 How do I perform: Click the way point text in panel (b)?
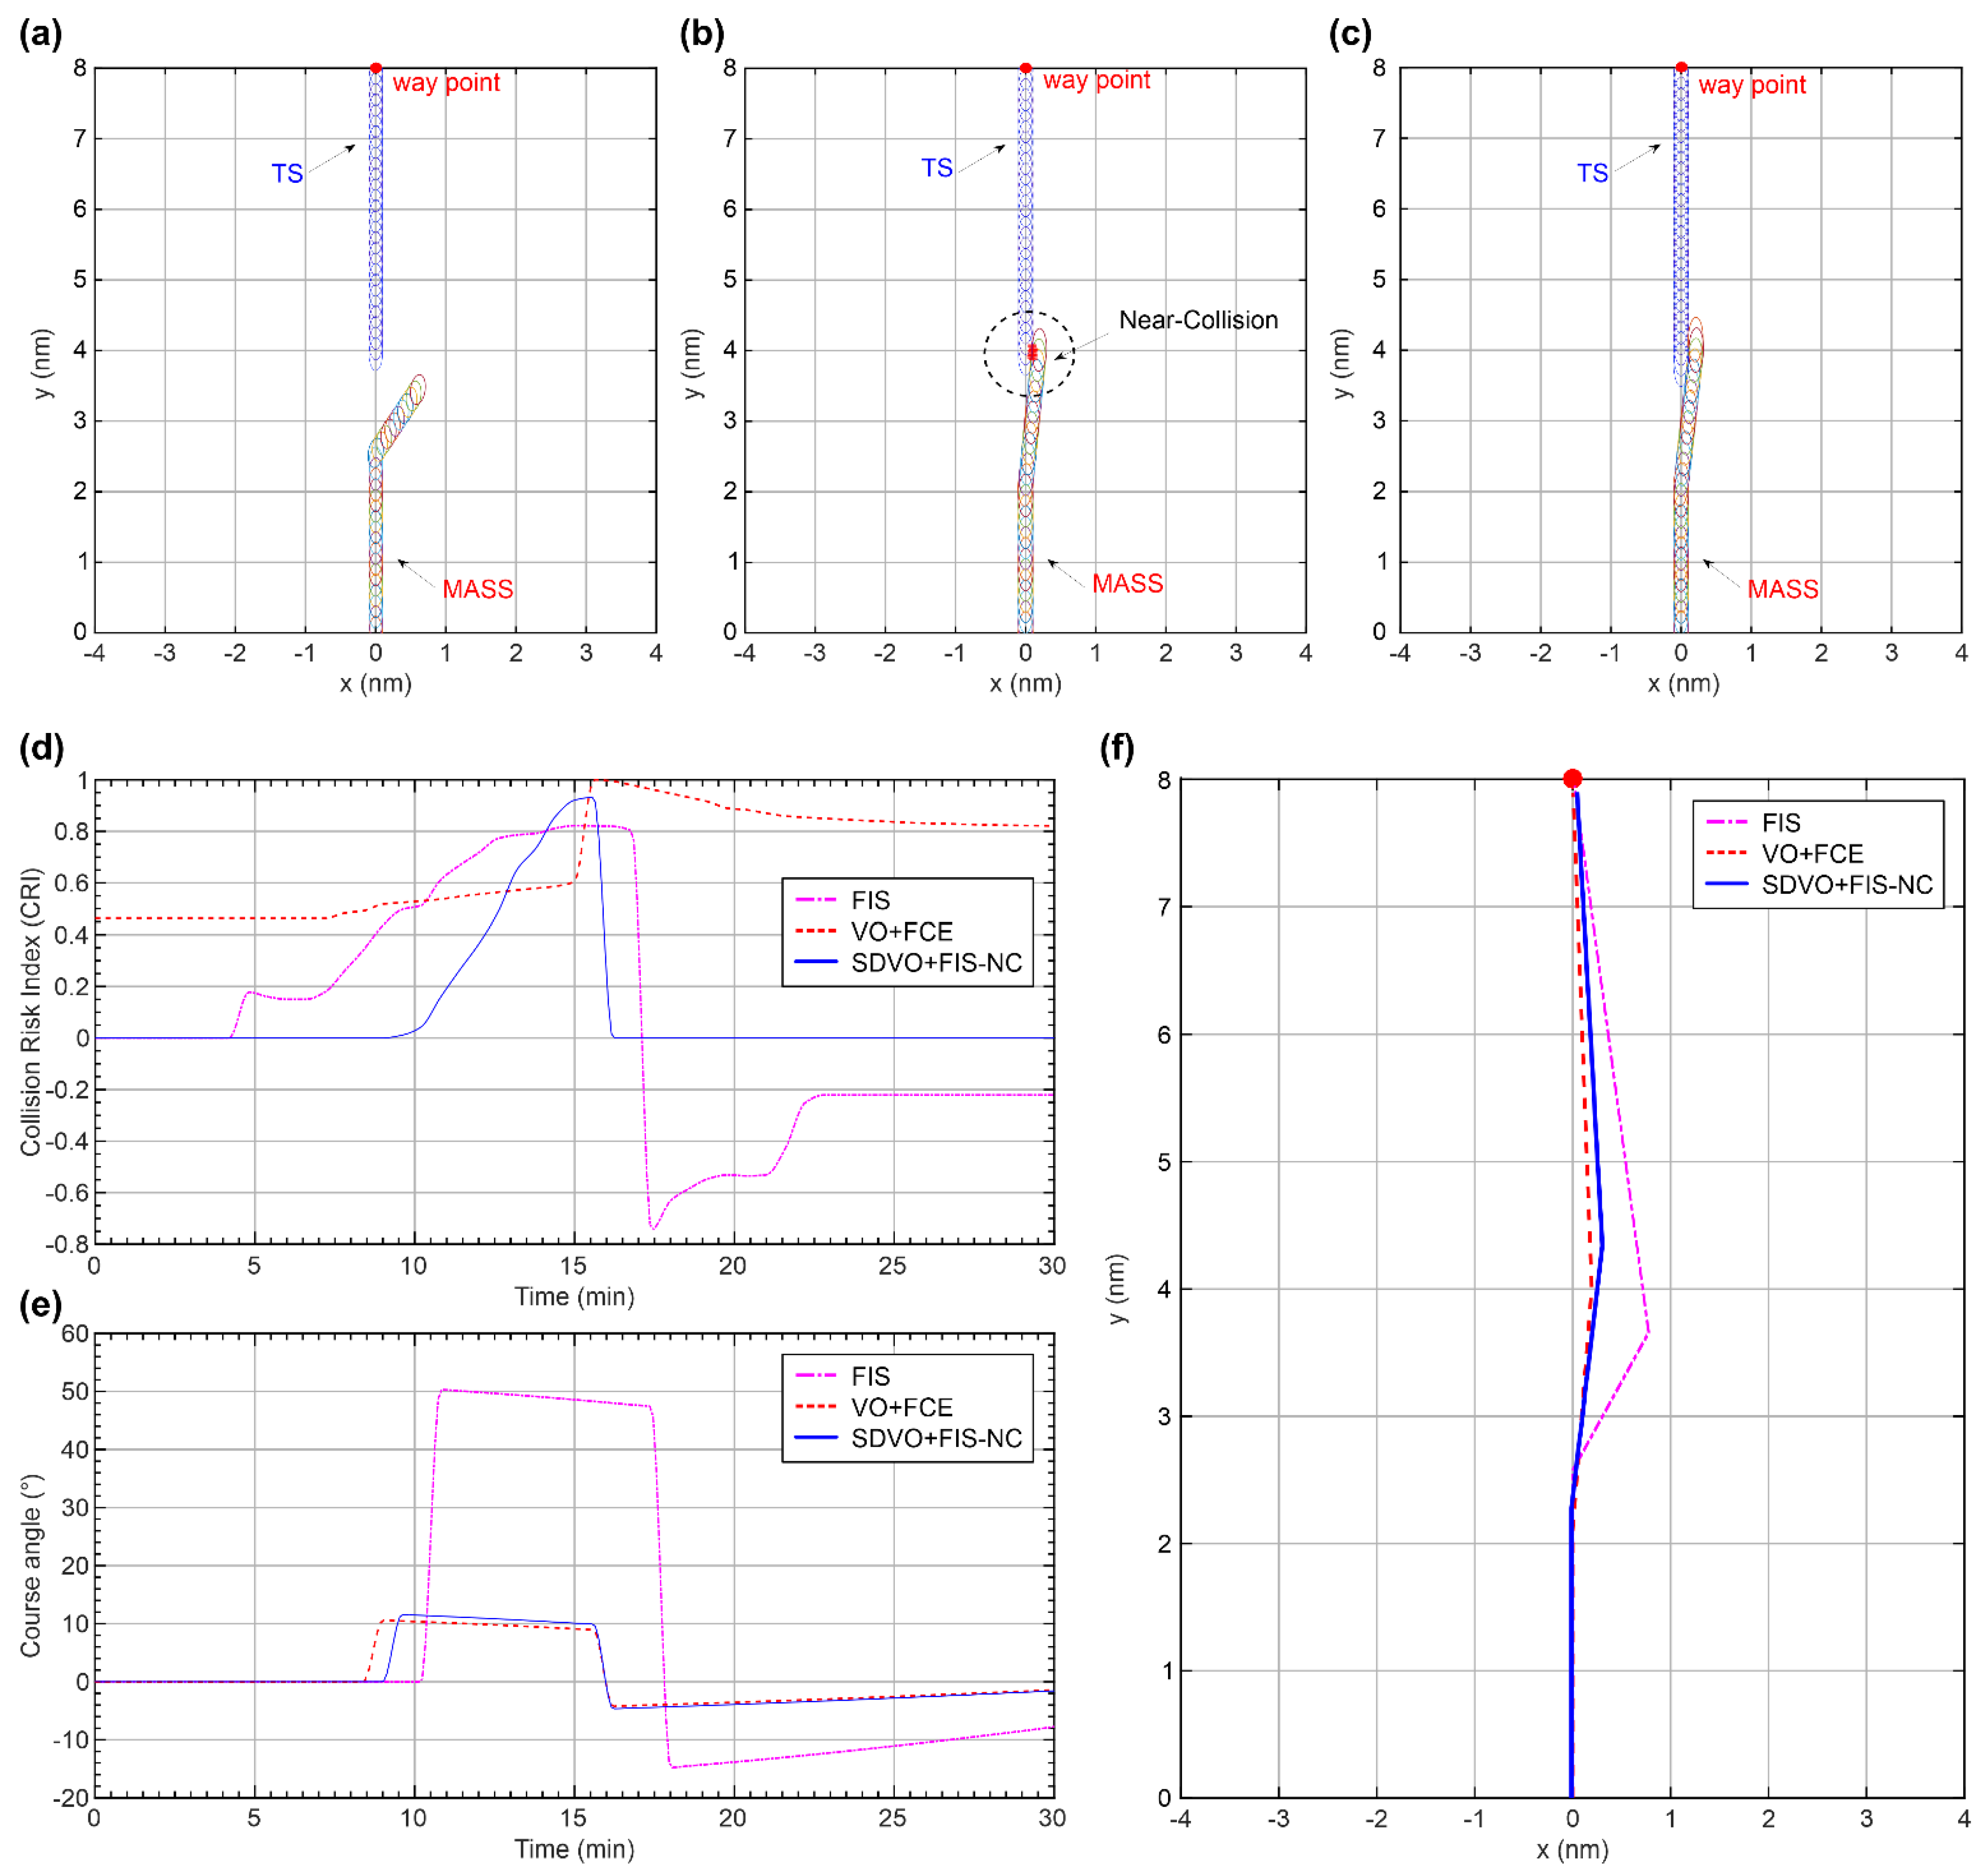point(1096,80)
